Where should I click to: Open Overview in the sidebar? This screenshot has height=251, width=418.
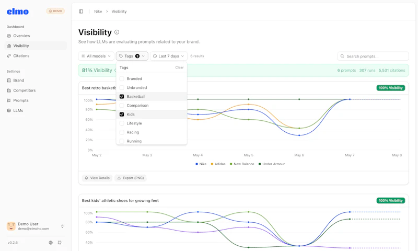click(36, 36)
